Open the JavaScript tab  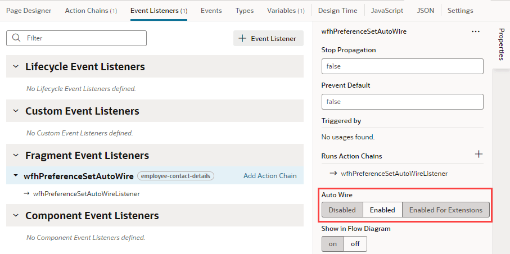click(x=387, y=11)
